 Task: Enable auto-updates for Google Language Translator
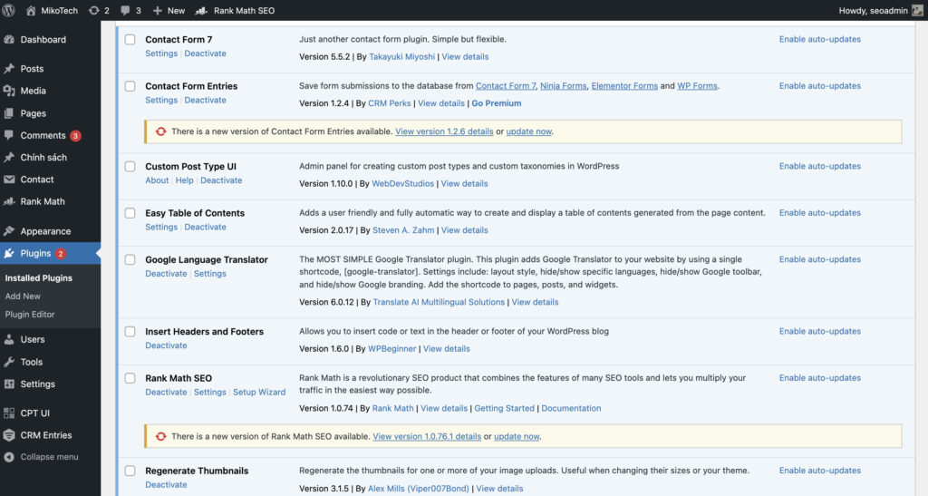click(819, 259)
